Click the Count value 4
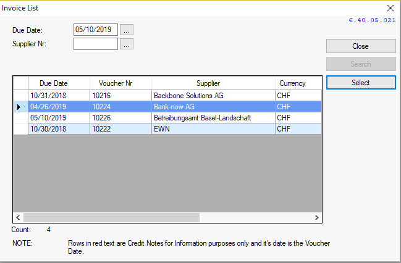The image size is (401, 263). click(x=49, y=230)
